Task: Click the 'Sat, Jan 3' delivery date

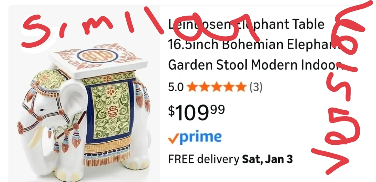Action: [267, 159]
